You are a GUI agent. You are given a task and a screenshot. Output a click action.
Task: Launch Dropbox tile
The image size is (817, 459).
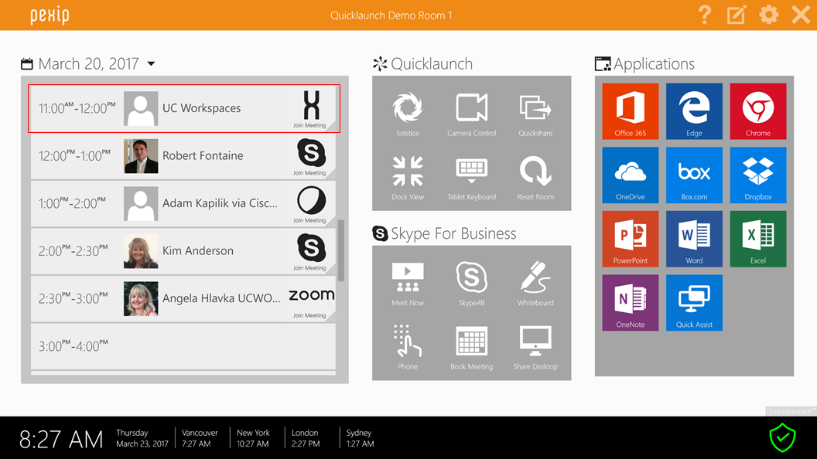(x=758, y=175)
